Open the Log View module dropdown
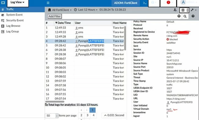This screenshot has height=120, width=199. pos(18,2)
